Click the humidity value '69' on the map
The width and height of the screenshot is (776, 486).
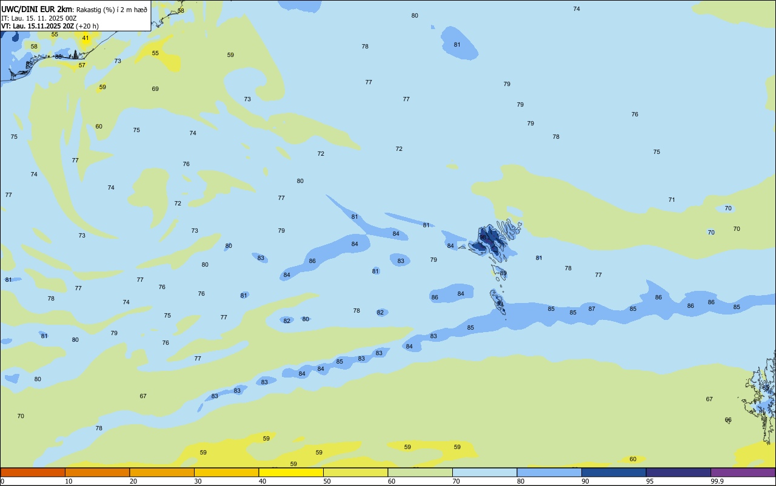pos(155,89)
